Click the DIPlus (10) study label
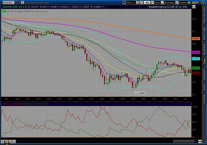 [x=31, y=104]
